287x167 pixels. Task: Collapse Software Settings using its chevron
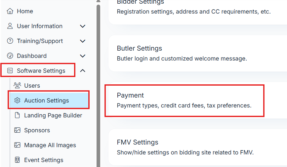point(83,71)
